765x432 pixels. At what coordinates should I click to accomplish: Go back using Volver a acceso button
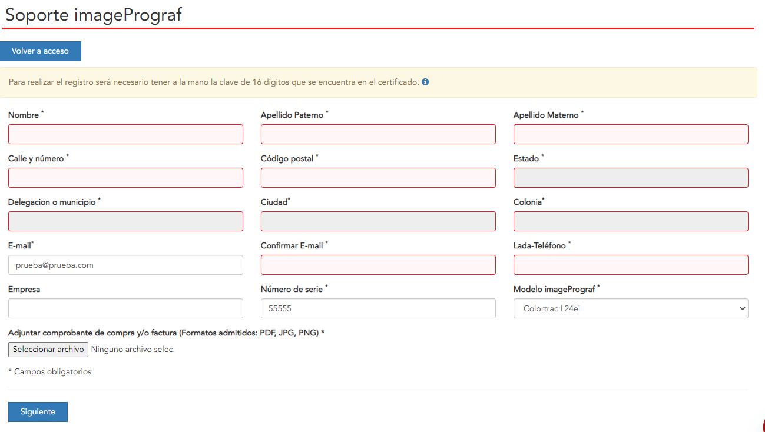(41, 51)
